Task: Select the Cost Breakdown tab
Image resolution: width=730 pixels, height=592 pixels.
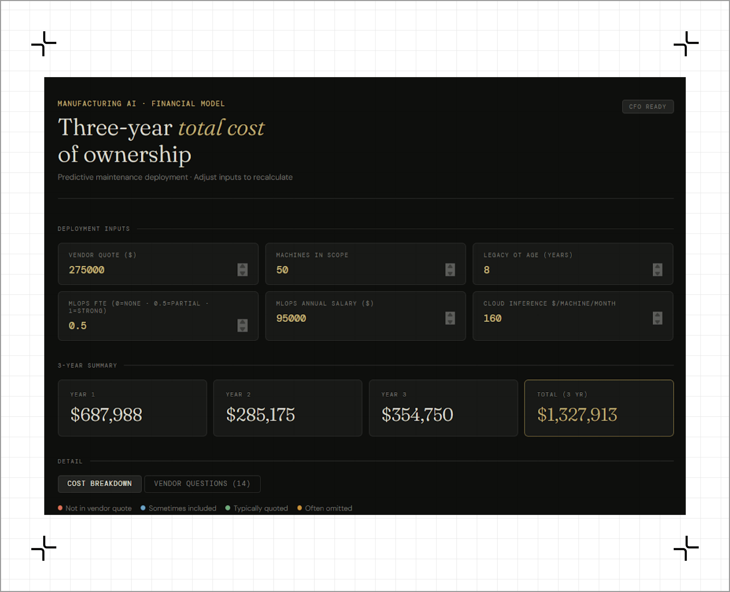Action: tap(99, 484)
